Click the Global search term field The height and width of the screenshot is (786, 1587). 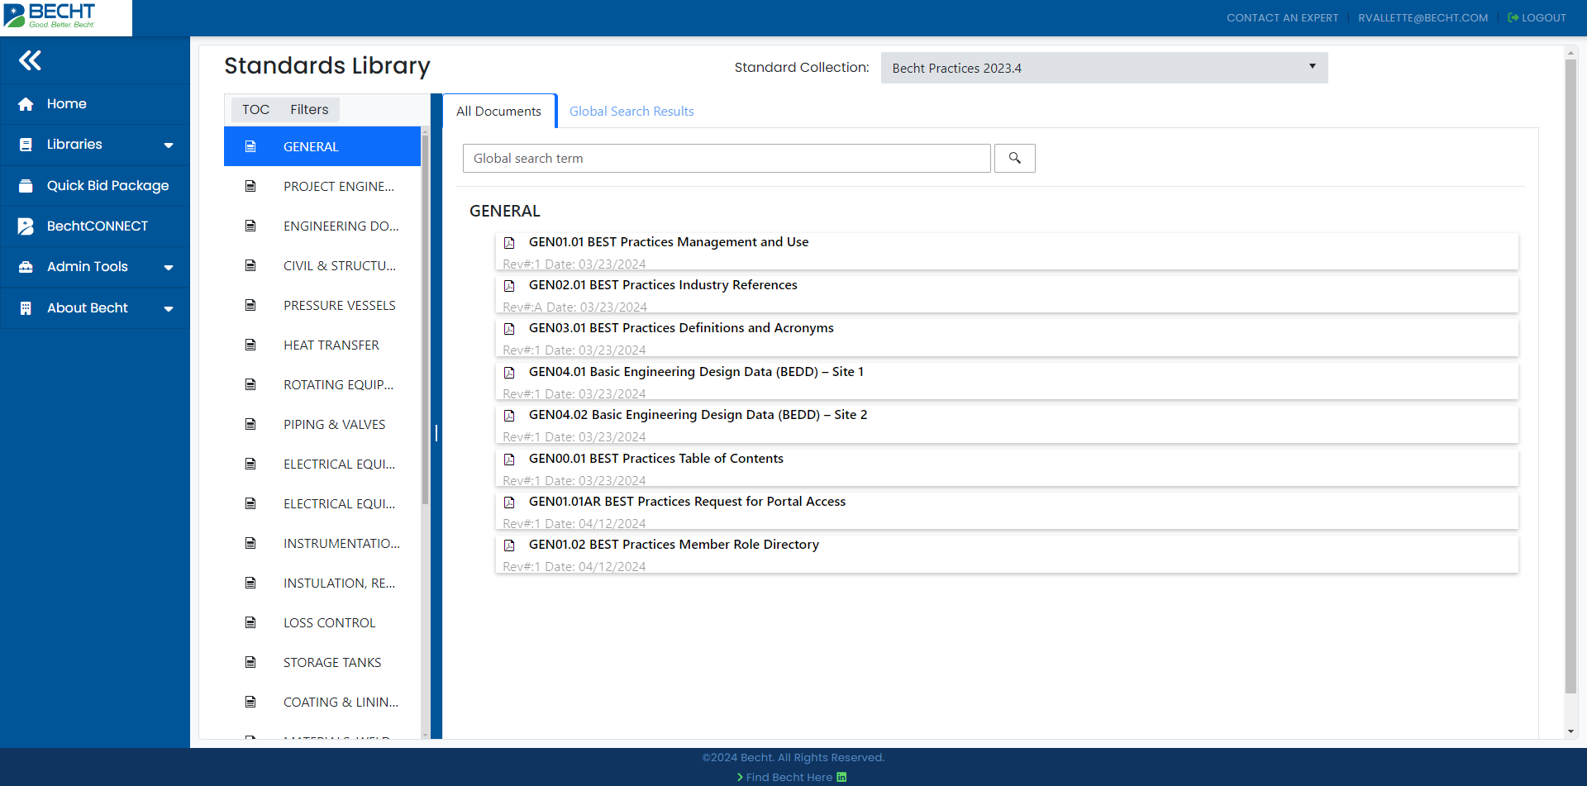[x=726, y=158]
